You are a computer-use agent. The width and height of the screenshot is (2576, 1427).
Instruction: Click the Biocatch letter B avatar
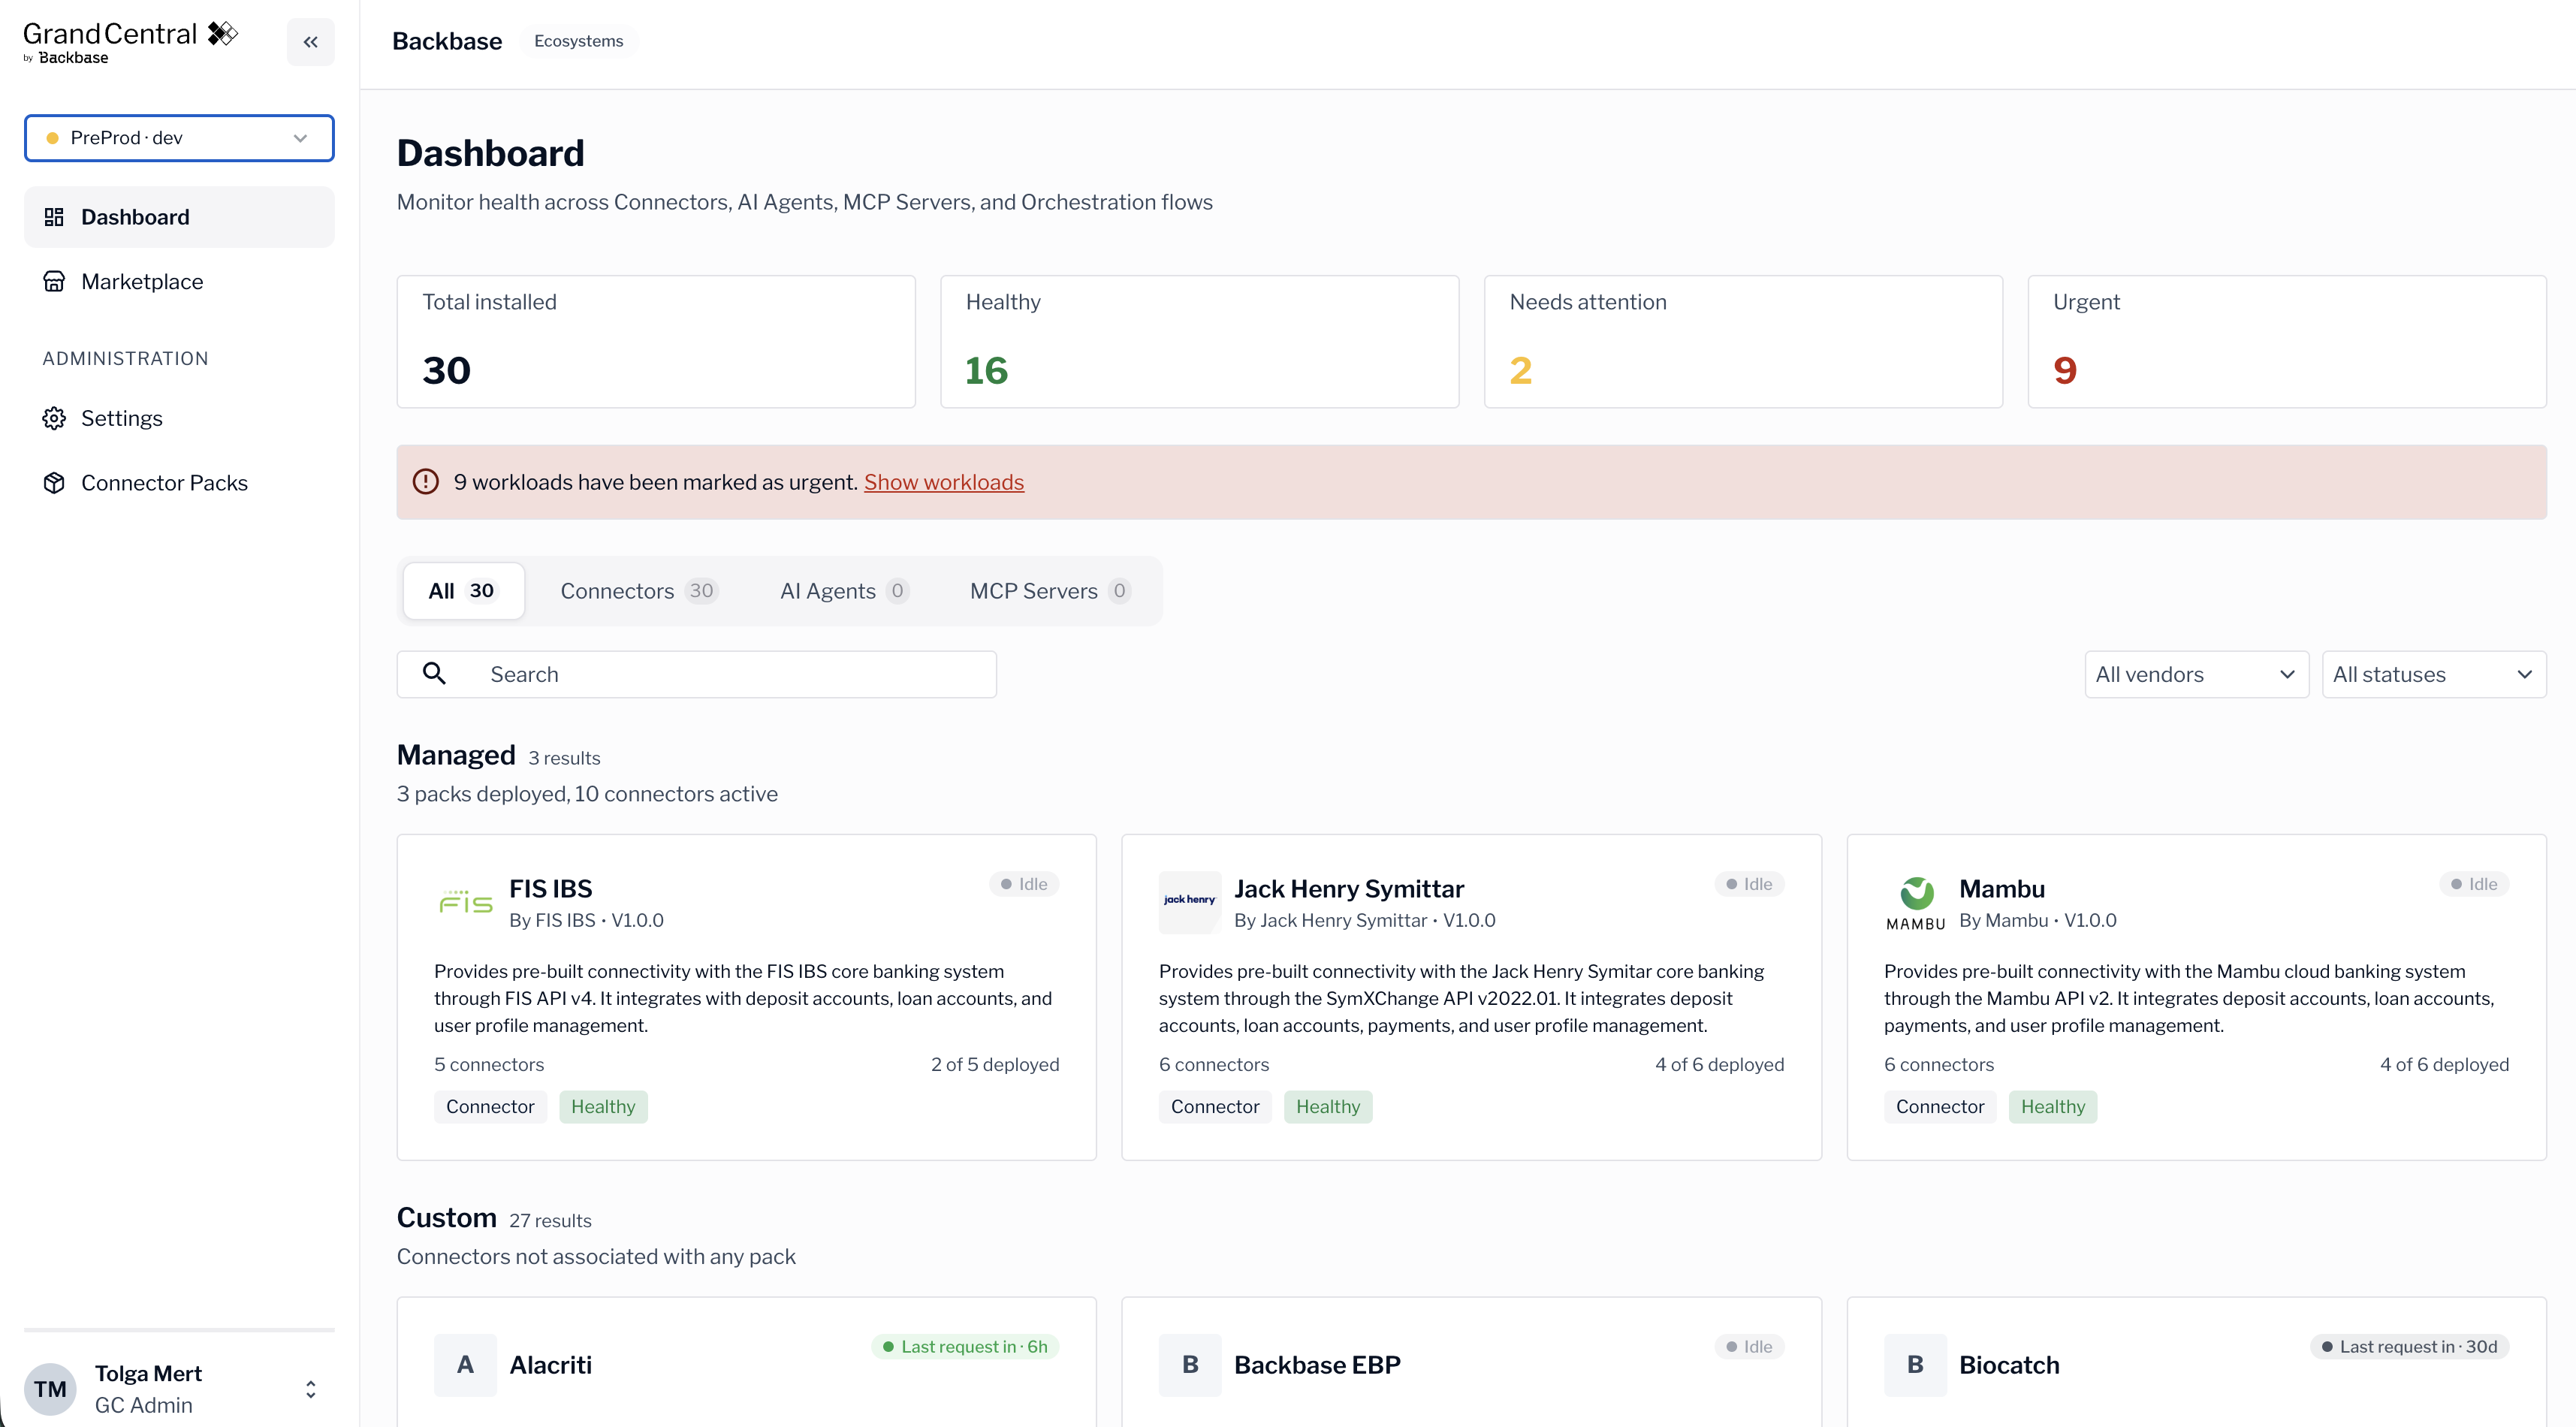point(1915,1365)
